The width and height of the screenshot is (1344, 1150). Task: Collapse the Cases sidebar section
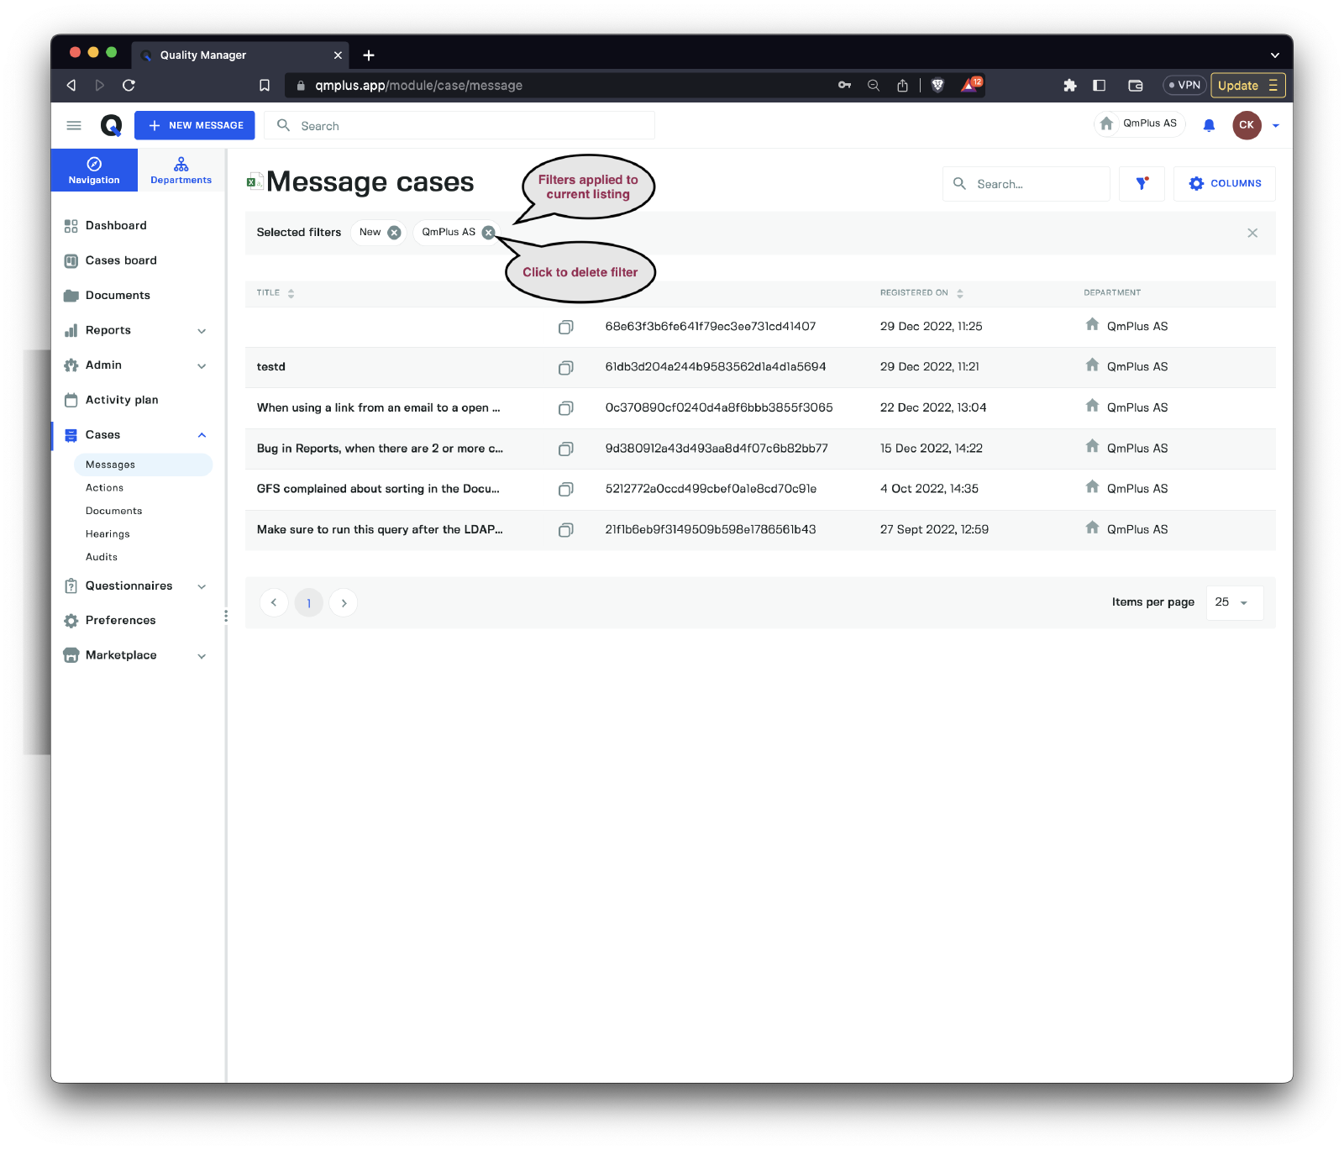tap(202, 435)
